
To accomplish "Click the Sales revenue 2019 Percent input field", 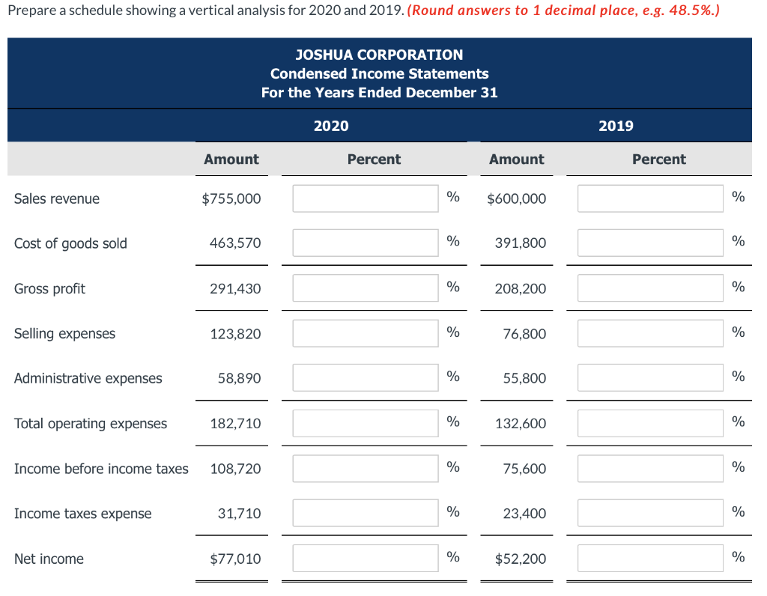I will point(650,197).
